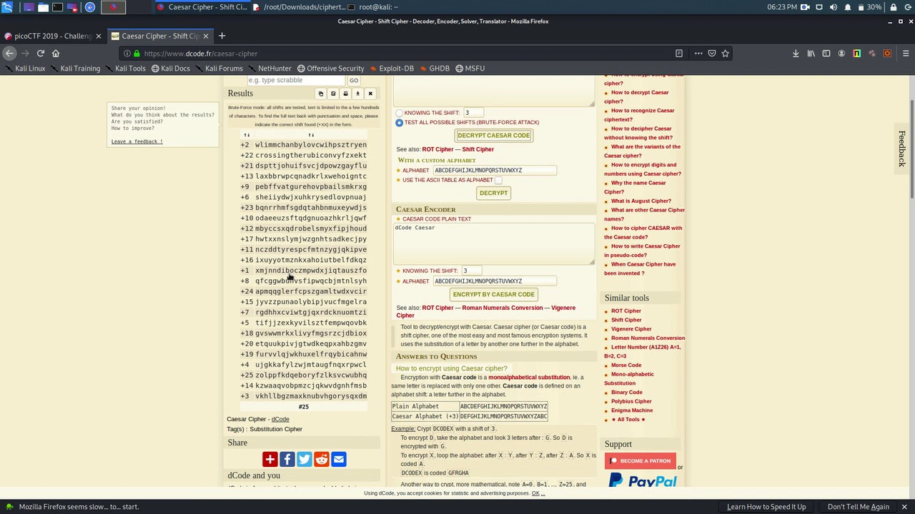Switch to picoCTF 2019 tab
Viewport: 915px width, 514px height.
(x=53, y=36)
